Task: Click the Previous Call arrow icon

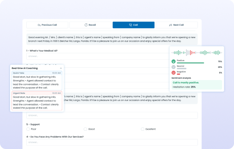Action: 39,25
